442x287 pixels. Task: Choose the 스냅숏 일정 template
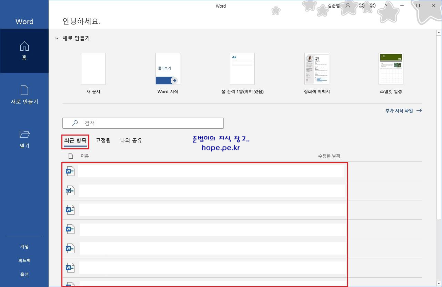pyautogui.click(x=391, y=73)
